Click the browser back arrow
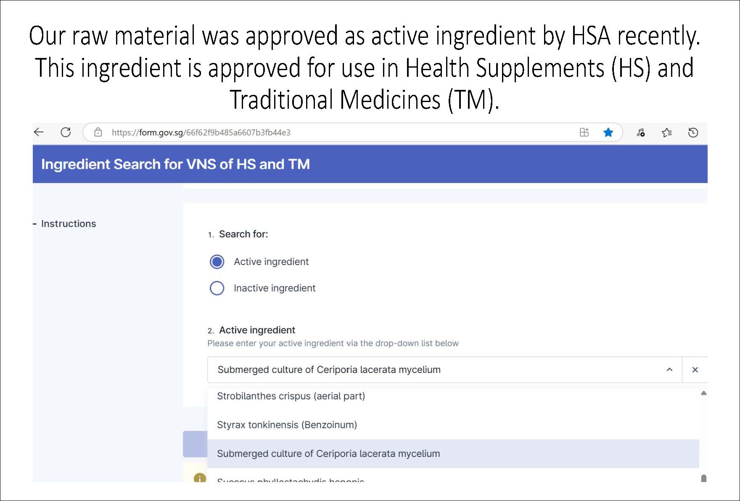The height and width of the screenshot is (501, 740). [39, 132]
